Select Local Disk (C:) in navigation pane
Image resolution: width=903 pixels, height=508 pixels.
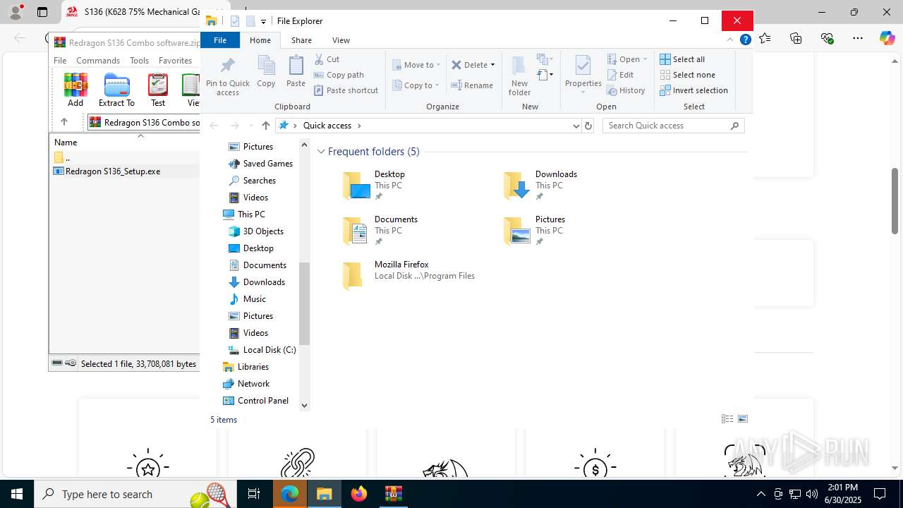pos(262,350)
